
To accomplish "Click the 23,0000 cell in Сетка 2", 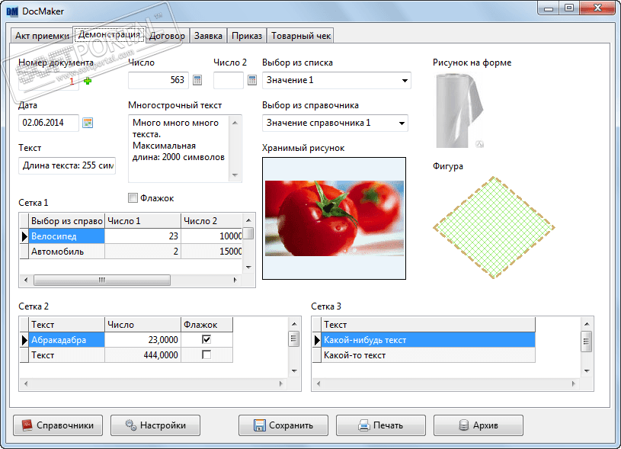I will 142,340.
